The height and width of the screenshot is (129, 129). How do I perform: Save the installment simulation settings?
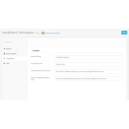124,33
